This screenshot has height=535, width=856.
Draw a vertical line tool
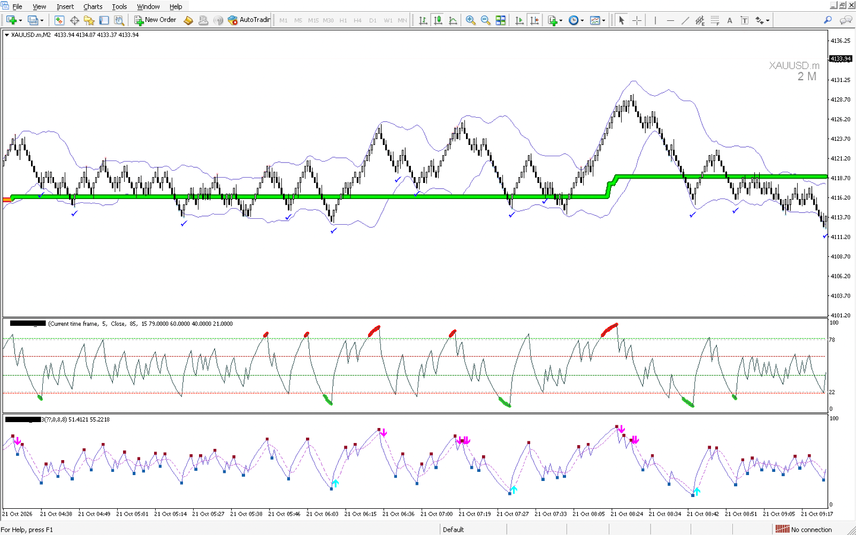tap(655, 20)
